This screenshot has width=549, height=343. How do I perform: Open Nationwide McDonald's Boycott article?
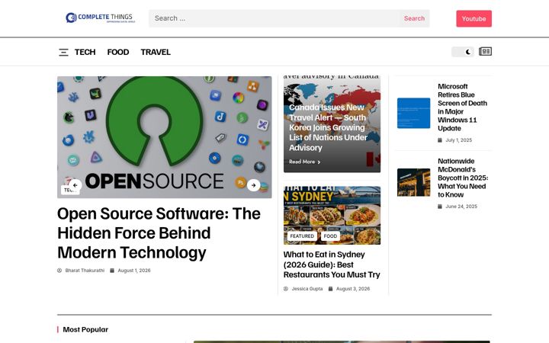[463, 178]
